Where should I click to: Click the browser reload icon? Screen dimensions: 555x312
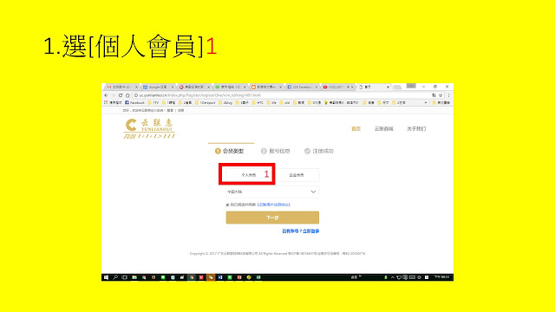click(x=121, y=95)
